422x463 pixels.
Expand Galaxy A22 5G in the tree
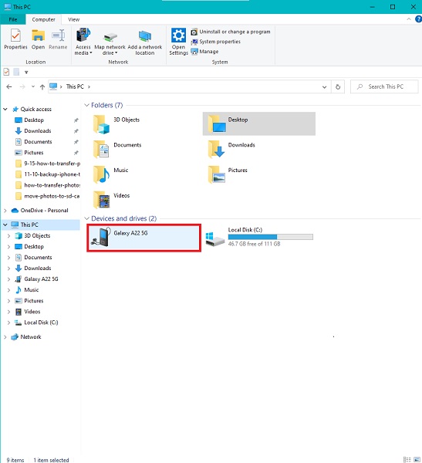click(x=8, y=279)
